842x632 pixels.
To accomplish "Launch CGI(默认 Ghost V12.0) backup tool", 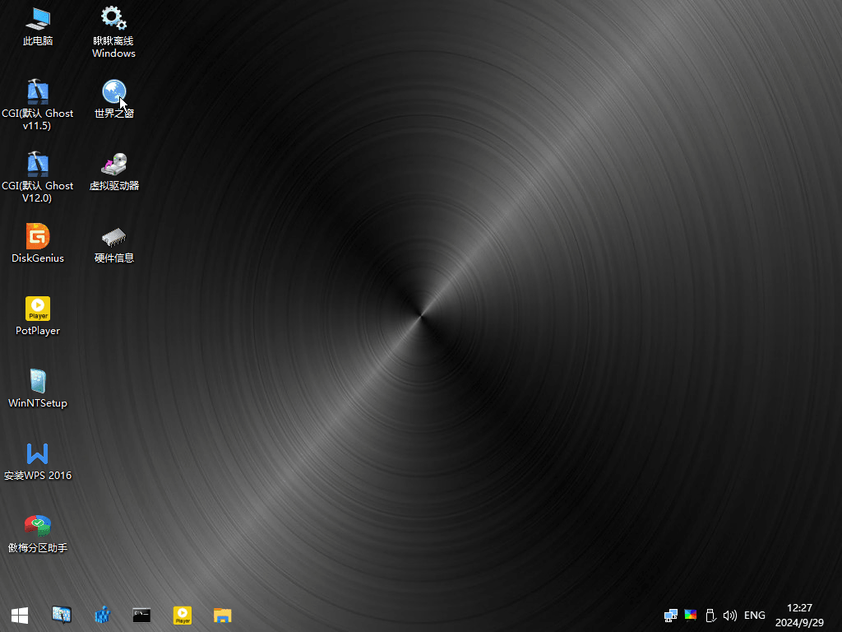I will (37, 163).
